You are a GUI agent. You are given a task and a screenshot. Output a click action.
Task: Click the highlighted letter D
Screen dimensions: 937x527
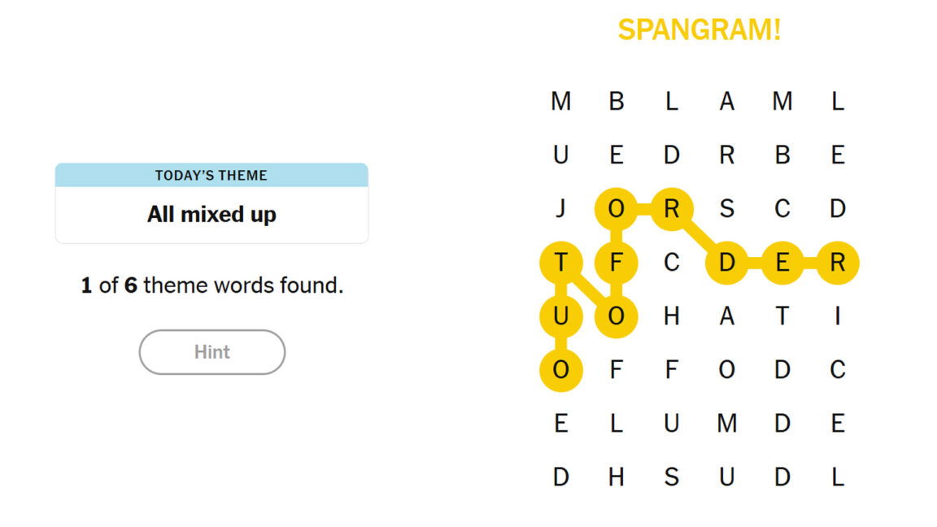tap(726, 263)
